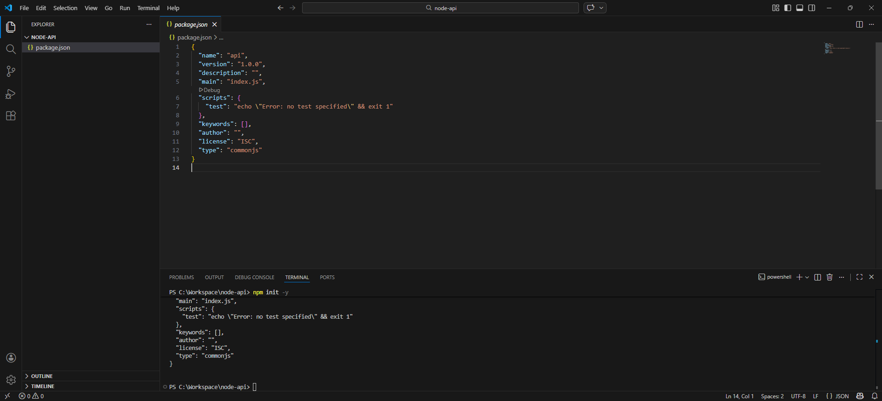Open the Extensions view

pos(11,116)
